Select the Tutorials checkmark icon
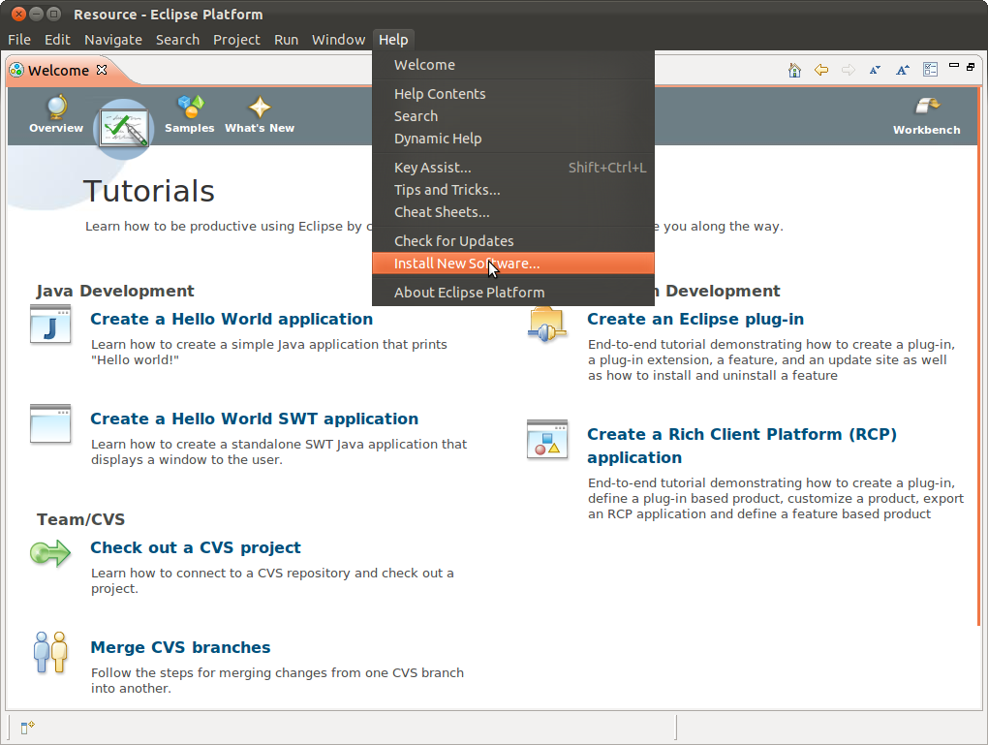 (x=124, y=127)
